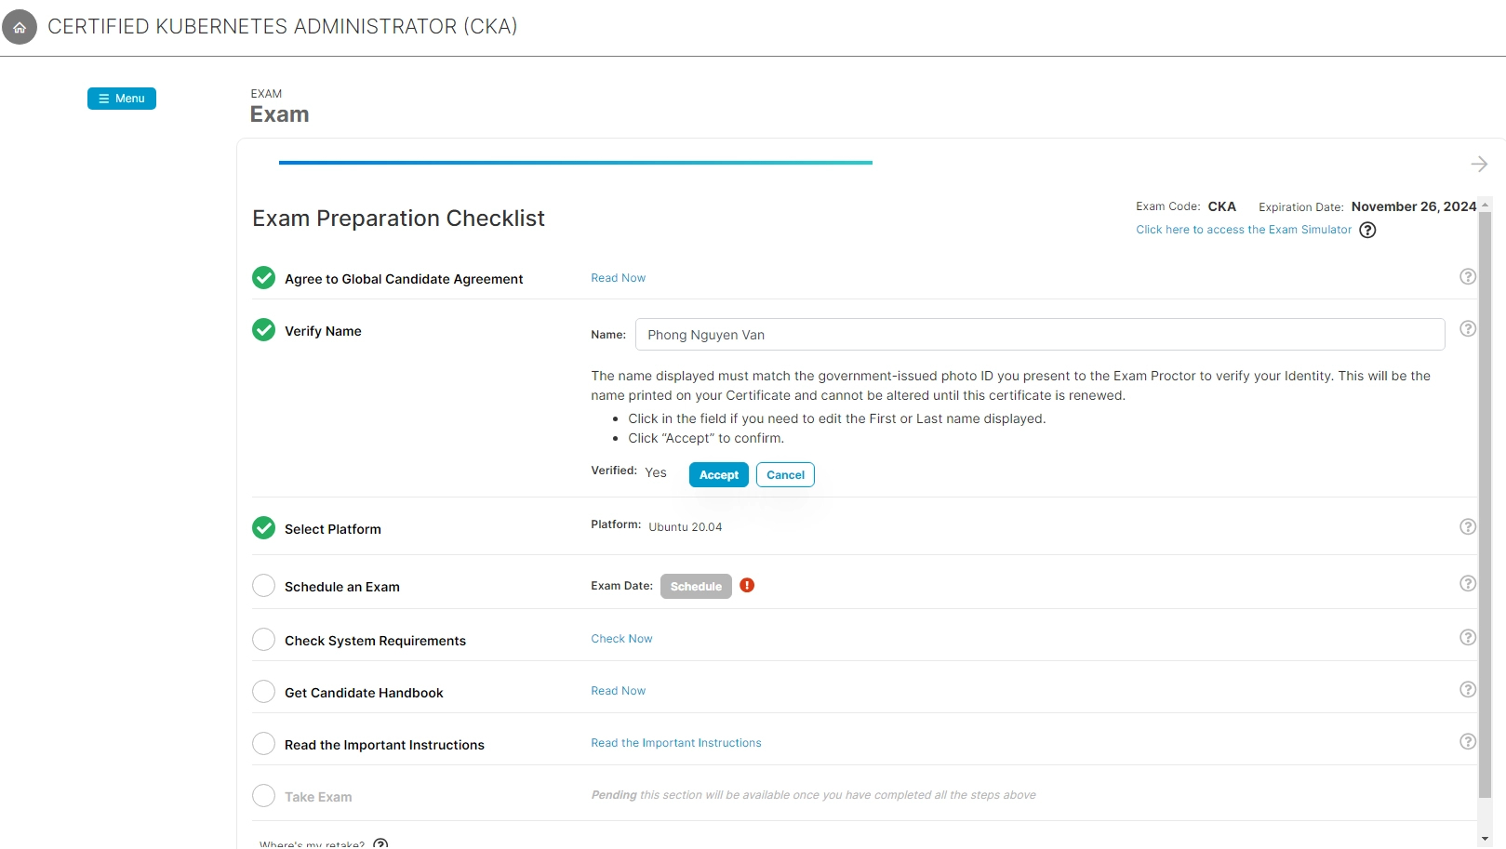
Task: Toggle the Check System Requirements status circle
Action: pos(264,640)
